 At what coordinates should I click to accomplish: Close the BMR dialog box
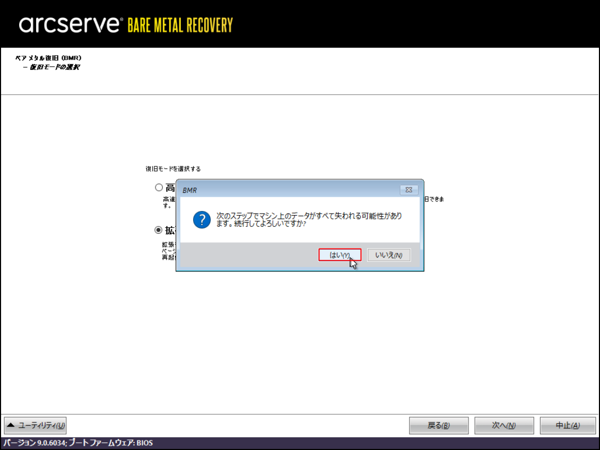[408, 190]
